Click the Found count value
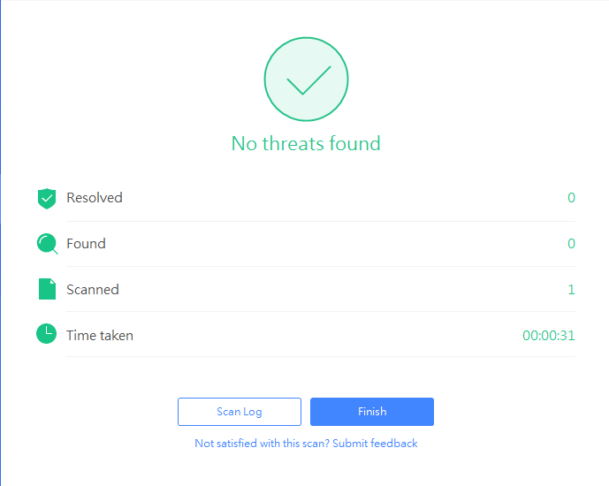 pos(571,244)
